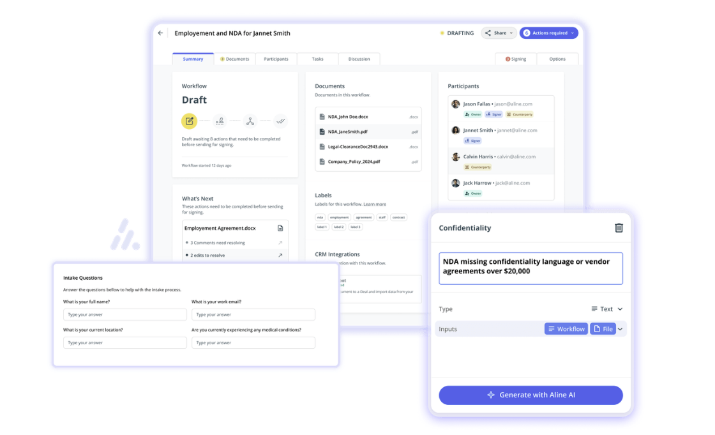Click Jannet Smith Signer badge

(472, 141)
